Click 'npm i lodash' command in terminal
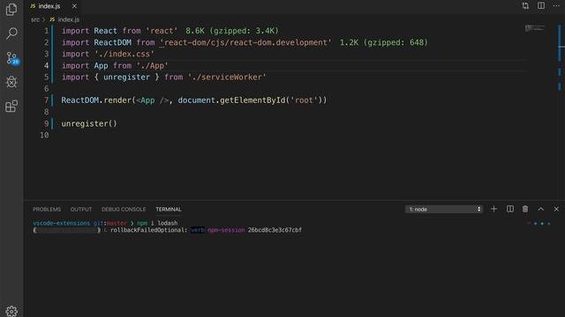The height and width of the screenshot is (317, 565). click(x=157, y=223)
